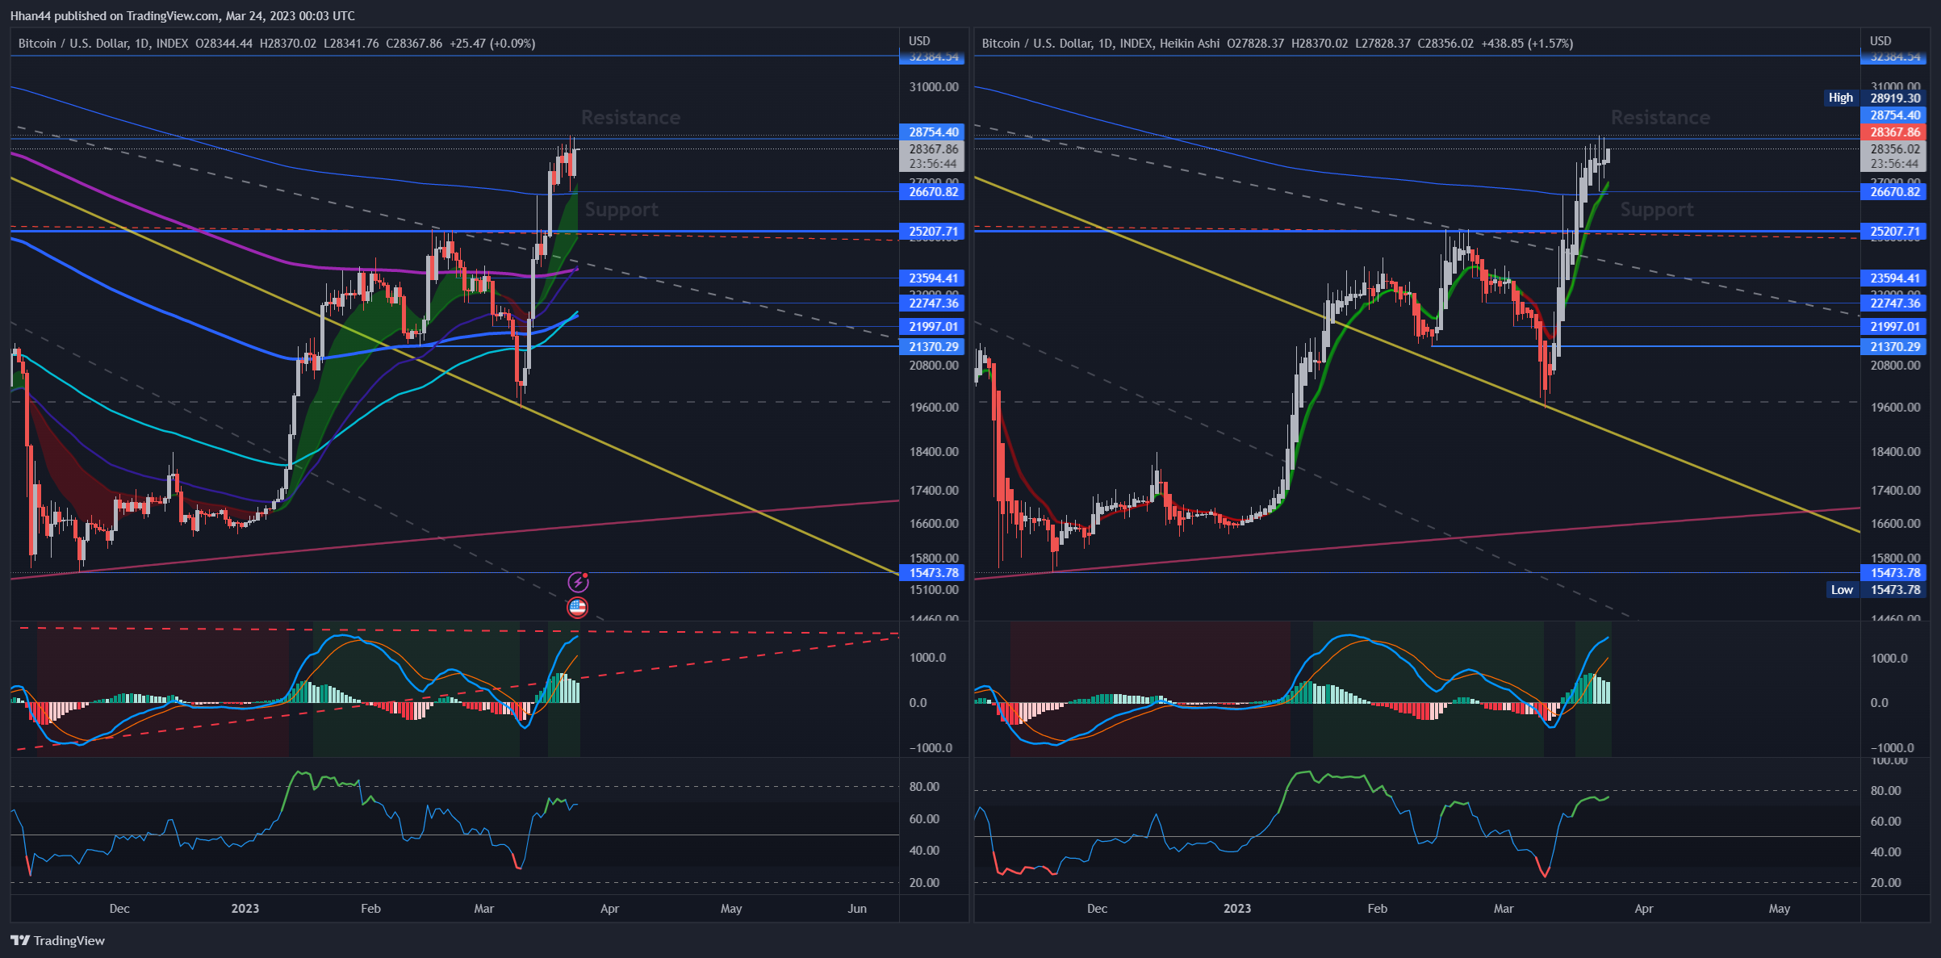
Task: Click 28356.02 price label on right chart
Action: (1895, 149)
